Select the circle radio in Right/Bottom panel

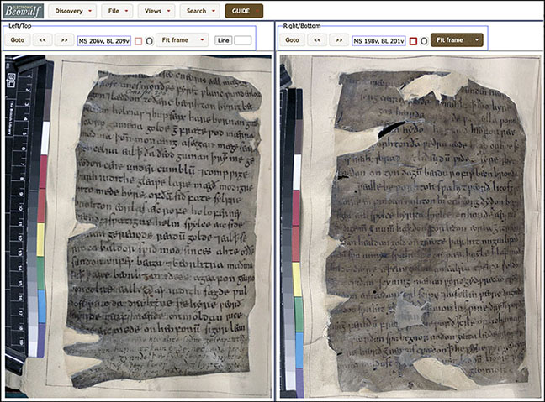point(424,41)
